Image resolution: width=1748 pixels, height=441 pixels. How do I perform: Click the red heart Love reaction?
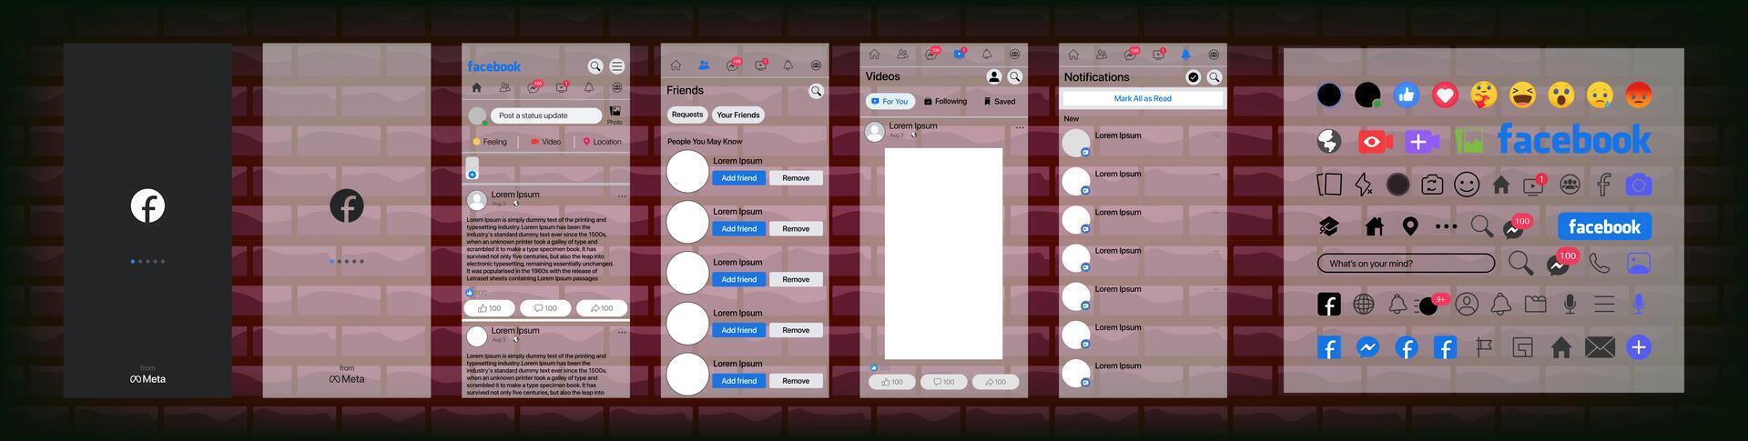(1445, 95)
